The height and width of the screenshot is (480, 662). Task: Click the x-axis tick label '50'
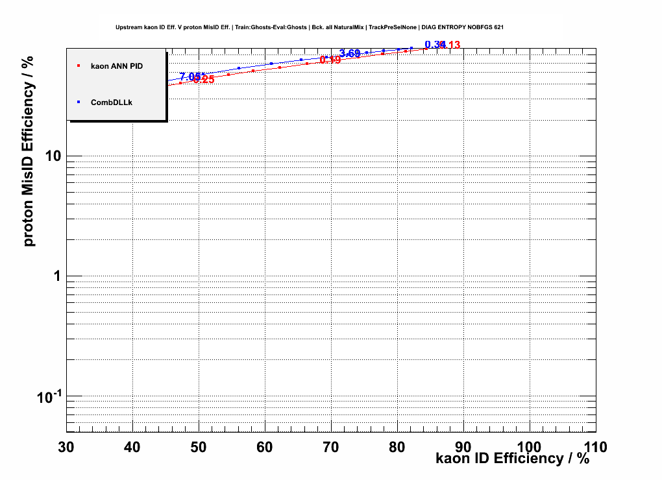pyautogui.click(x=199, y=447)
